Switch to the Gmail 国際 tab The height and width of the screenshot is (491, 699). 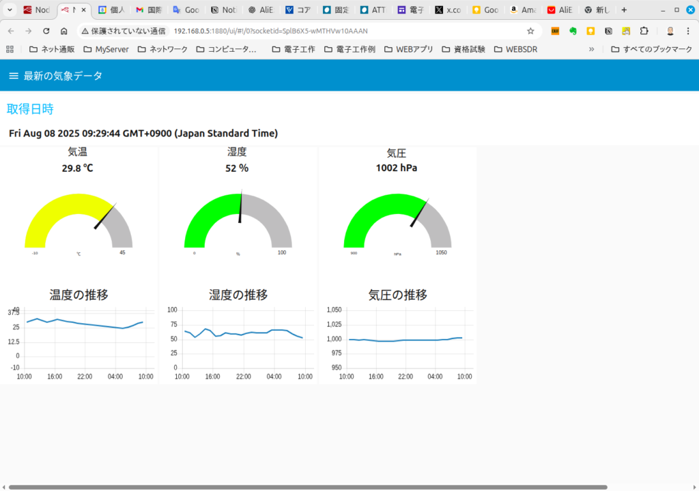149,10
